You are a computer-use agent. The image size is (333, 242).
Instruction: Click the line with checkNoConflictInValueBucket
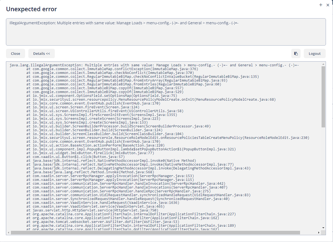click(143, 77)
